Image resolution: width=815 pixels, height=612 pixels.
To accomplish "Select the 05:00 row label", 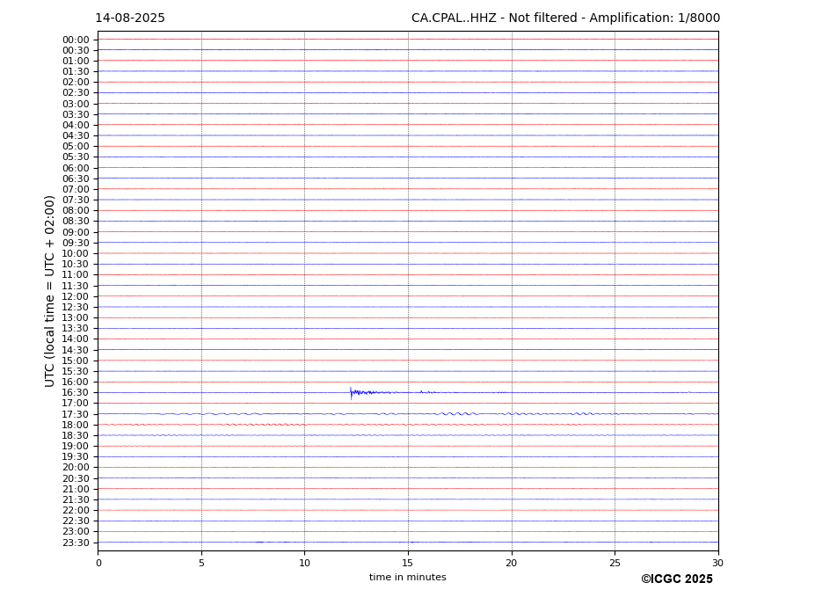I will pos(76,147).
